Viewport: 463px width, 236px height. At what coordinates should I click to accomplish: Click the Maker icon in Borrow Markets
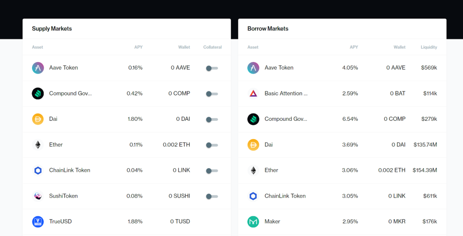pyautogui.click(x=253, y=222)
